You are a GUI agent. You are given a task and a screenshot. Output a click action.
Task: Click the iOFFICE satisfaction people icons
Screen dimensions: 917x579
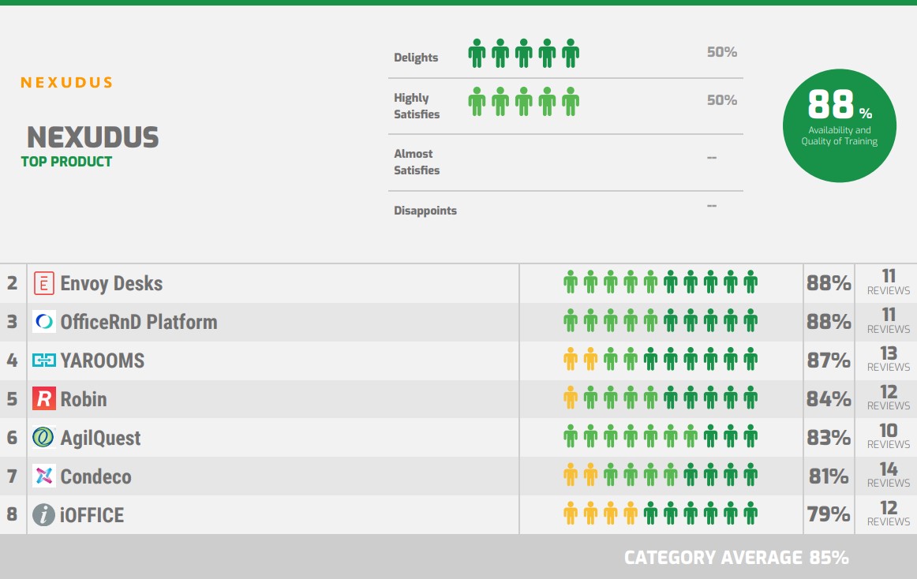pyautogui.click(x=661, y=514)
